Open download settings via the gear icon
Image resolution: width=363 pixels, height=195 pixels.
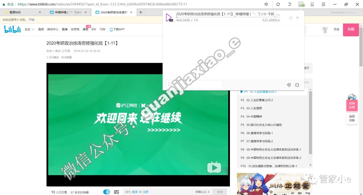pos(297,85)
